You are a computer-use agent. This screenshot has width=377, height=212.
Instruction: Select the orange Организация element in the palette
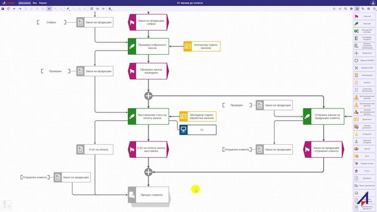coord(364,75)
